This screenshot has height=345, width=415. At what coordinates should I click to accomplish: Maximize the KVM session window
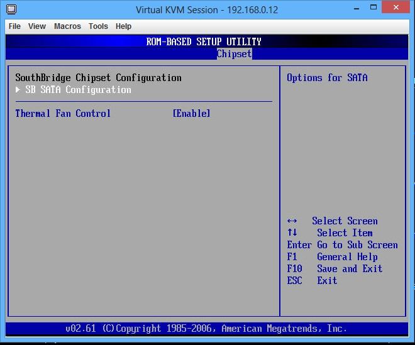(373, 8)
